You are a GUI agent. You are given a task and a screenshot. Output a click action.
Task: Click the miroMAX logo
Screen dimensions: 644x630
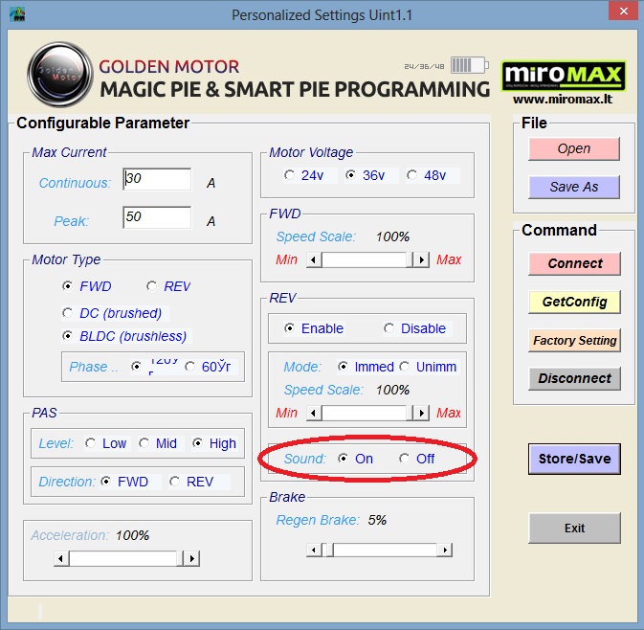[564, 75]
